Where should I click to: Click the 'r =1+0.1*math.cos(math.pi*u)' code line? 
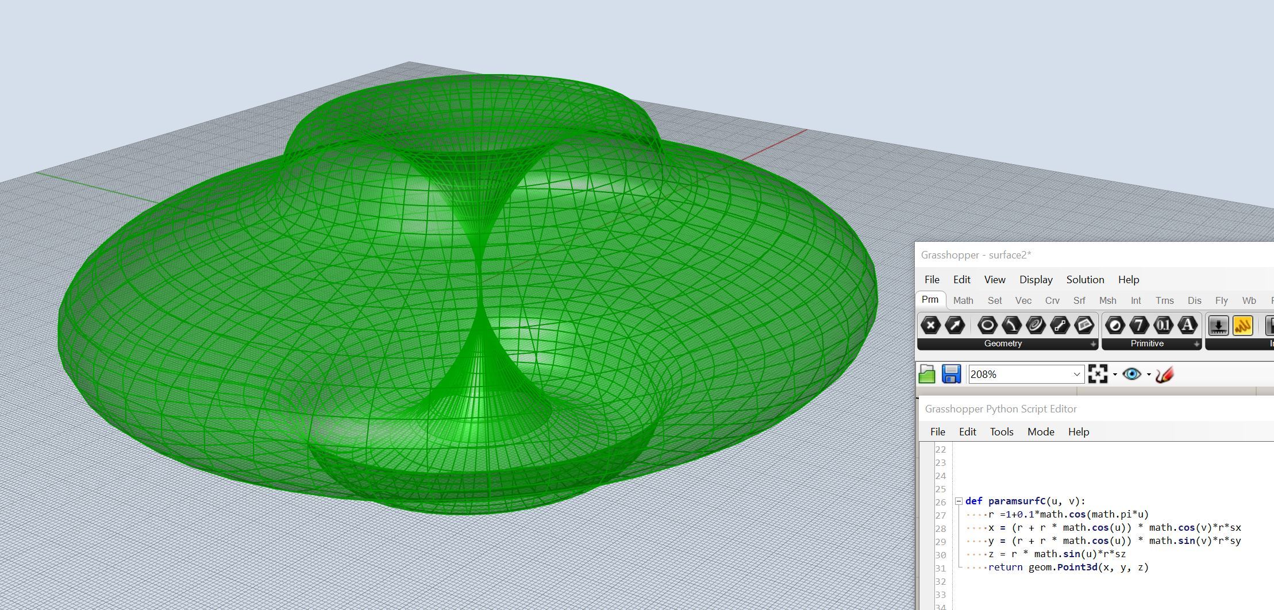pyautogui.click(x=1069, y=515)
